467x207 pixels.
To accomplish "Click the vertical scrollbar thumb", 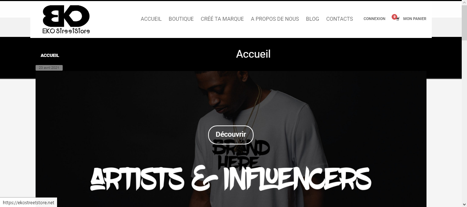I will 464,23.
